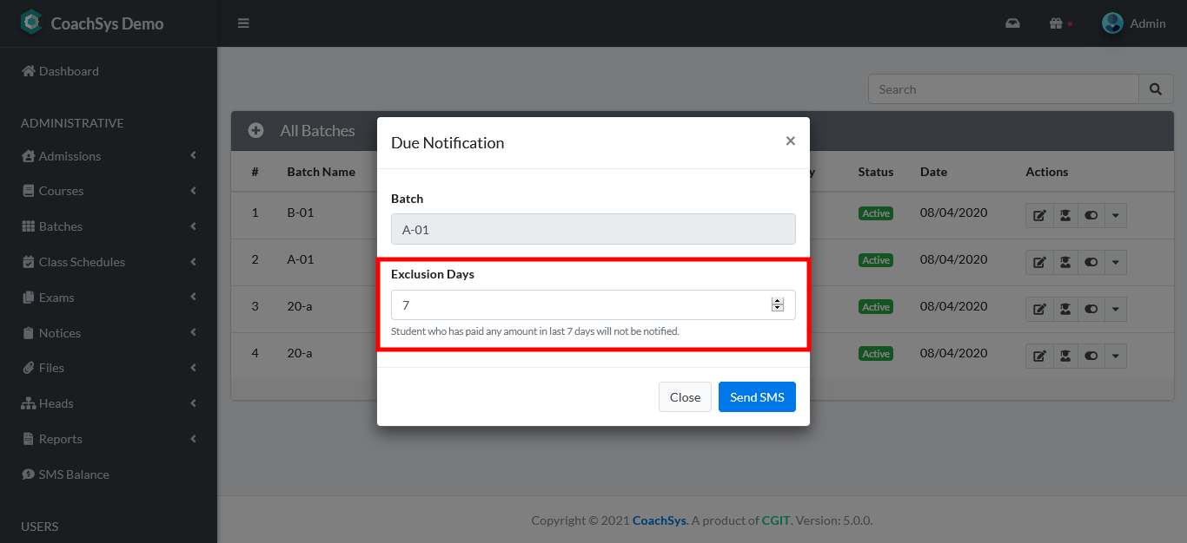Click the Close button in dialog

(685, 397)
